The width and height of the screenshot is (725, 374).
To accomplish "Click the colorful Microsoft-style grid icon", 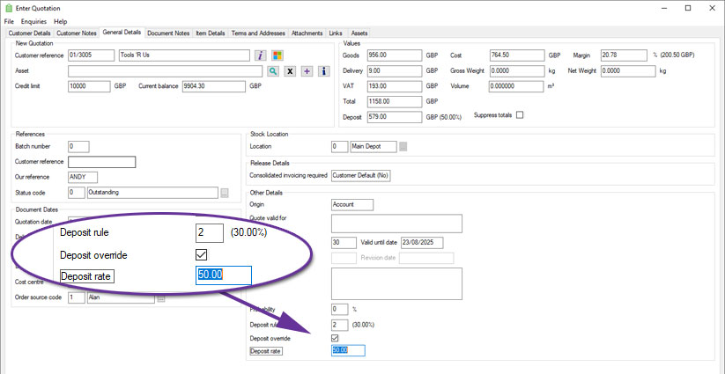I will (277, 55).
